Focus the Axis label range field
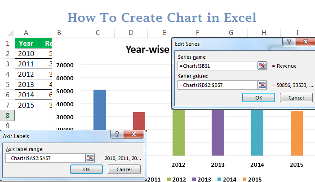 point(44,158)
